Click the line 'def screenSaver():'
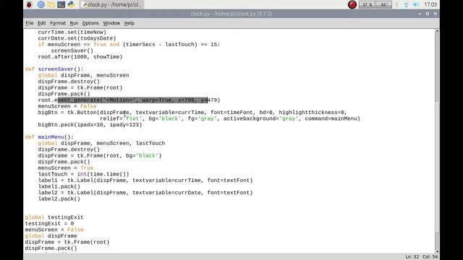Image resolution: width=463 pixels, height=260 pixels. (54, 69)
